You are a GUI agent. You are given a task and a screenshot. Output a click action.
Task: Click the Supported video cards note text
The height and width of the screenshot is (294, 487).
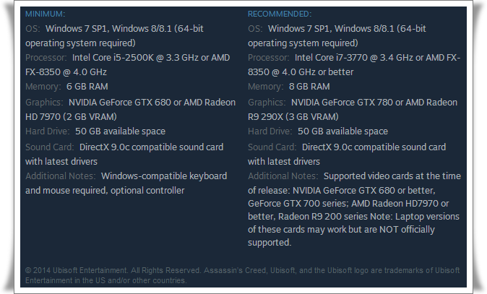pos(390,176)
